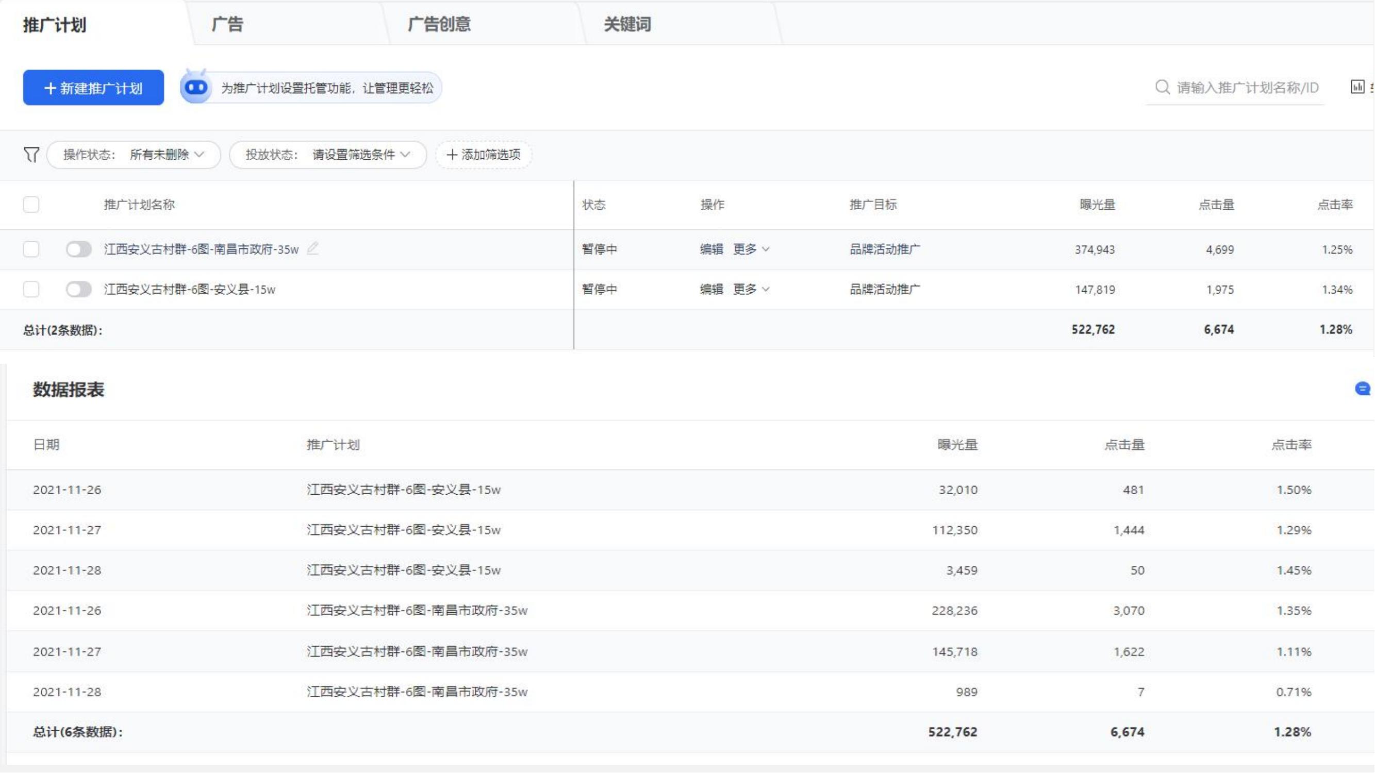Click the pencil edit icon after 南昌市政府-35w
Viewport: 1375px width, 773px height.
(313, 248)
